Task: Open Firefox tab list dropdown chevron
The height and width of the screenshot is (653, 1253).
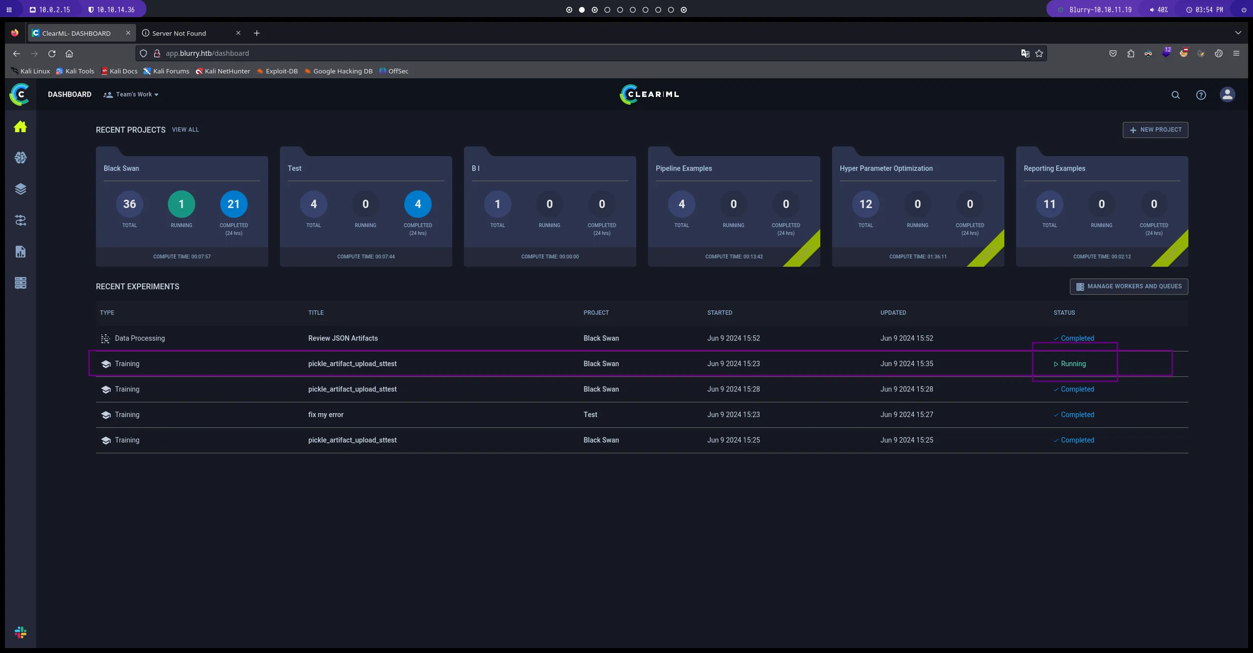Action: tap(1238, 33)
